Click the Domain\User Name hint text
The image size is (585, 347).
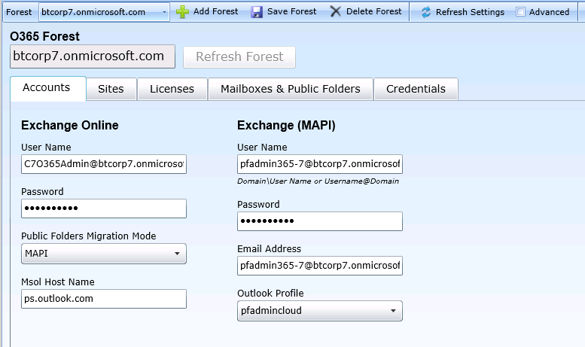coord(318,181)
